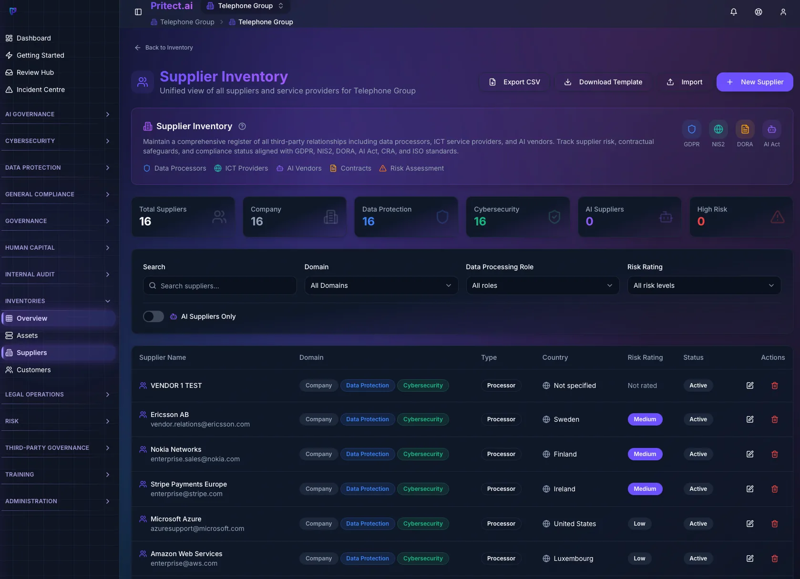The image size is (800, 579).
Task: Click the Supplier Inventory help question icon
Action: 242,126
